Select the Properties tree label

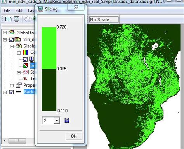coord(29,85)
